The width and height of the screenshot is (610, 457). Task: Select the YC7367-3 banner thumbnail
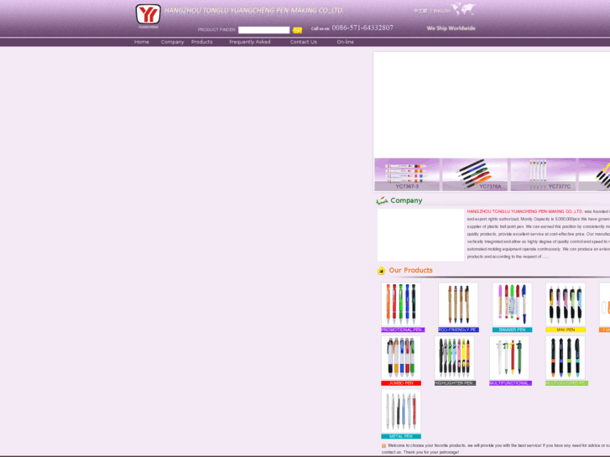[407, 174]
